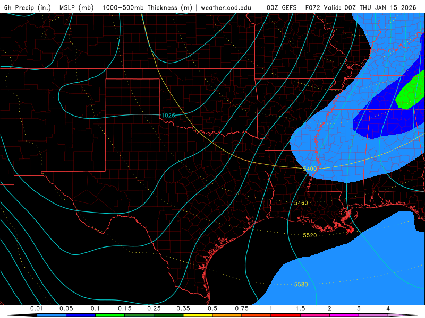Click the red legend swatch after 1
425x318 pixels.
click(x=286, y=315)
